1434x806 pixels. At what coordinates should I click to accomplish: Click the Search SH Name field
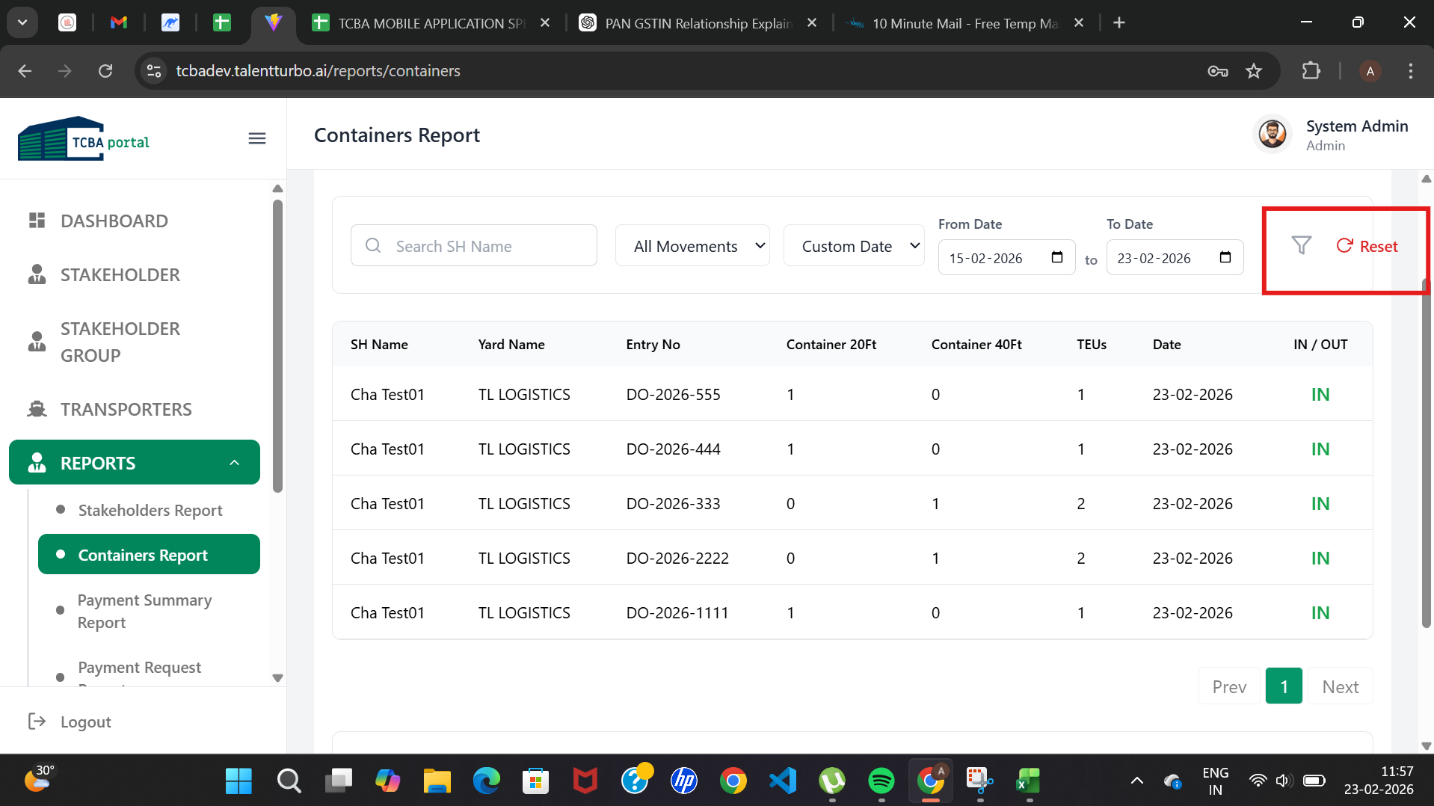474,246
